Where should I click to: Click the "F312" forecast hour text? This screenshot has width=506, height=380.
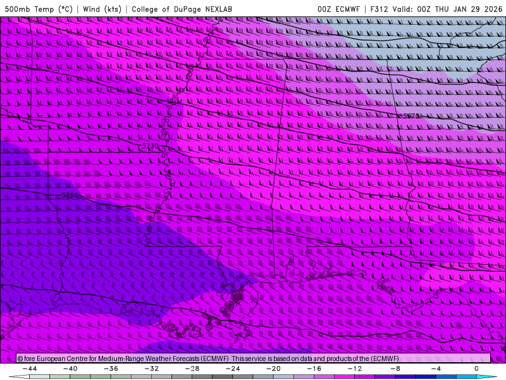coord(379,9)
